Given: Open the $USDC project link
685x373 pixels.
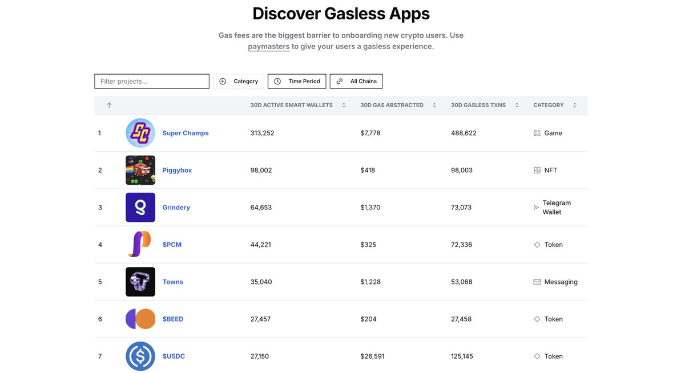Looking at the screenshot, I should (174, 356).
